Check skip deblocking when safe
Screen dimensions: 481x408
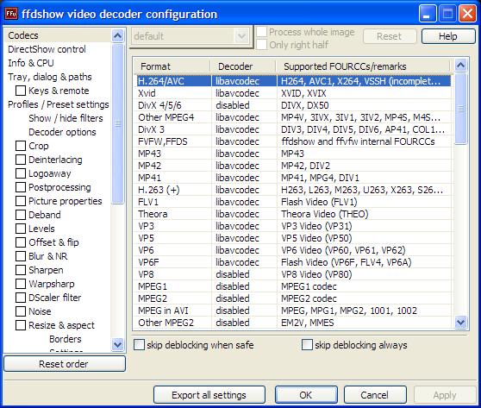pos(139,345)
